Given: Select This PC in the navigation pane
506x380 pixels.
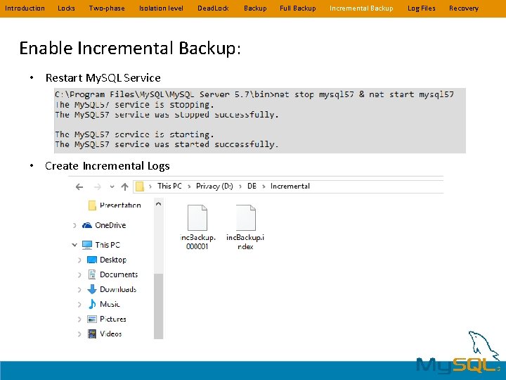Looking at the screenshot, I should point(108,245).
